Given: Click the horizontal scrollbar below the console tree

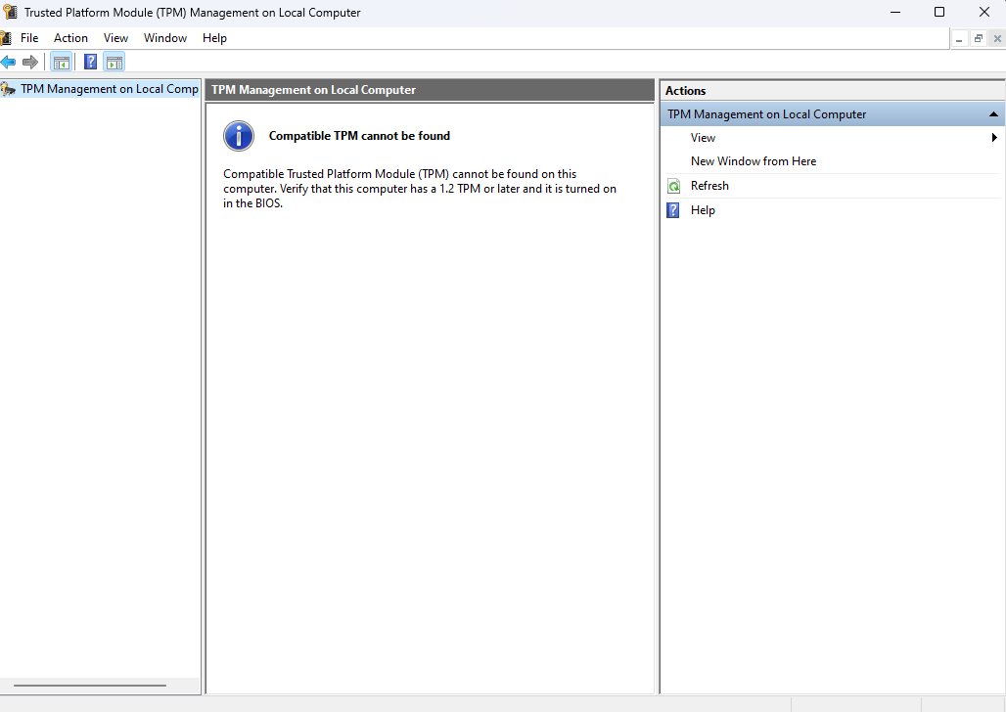Looking at the screenshot, I should 88,686.
